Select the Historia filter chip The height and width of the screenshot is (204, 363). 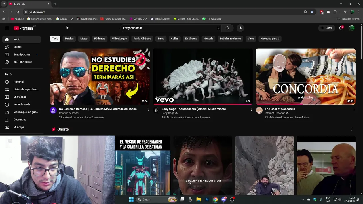(x=208, y=39)
